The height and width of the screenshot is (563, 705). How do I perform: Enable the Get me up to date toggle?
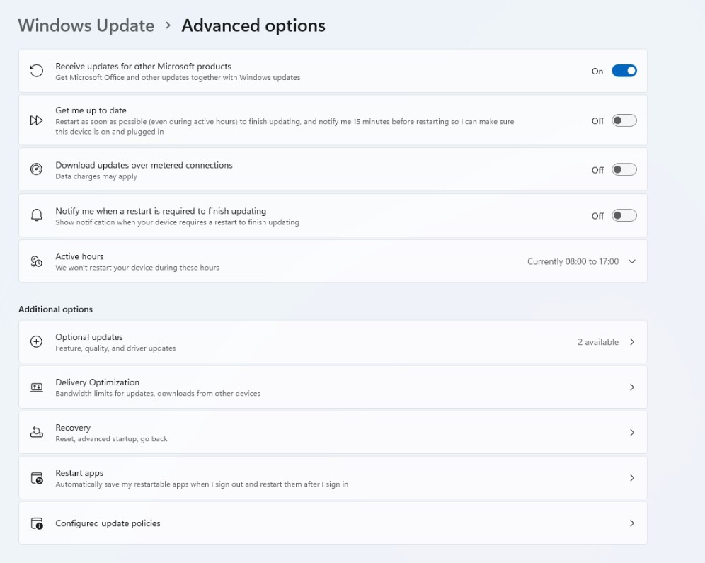coord(624,120)
